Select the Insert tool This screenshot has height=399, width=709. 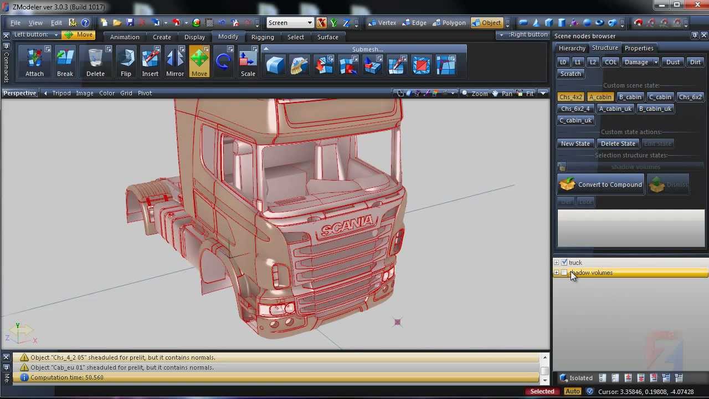(150, 62)
